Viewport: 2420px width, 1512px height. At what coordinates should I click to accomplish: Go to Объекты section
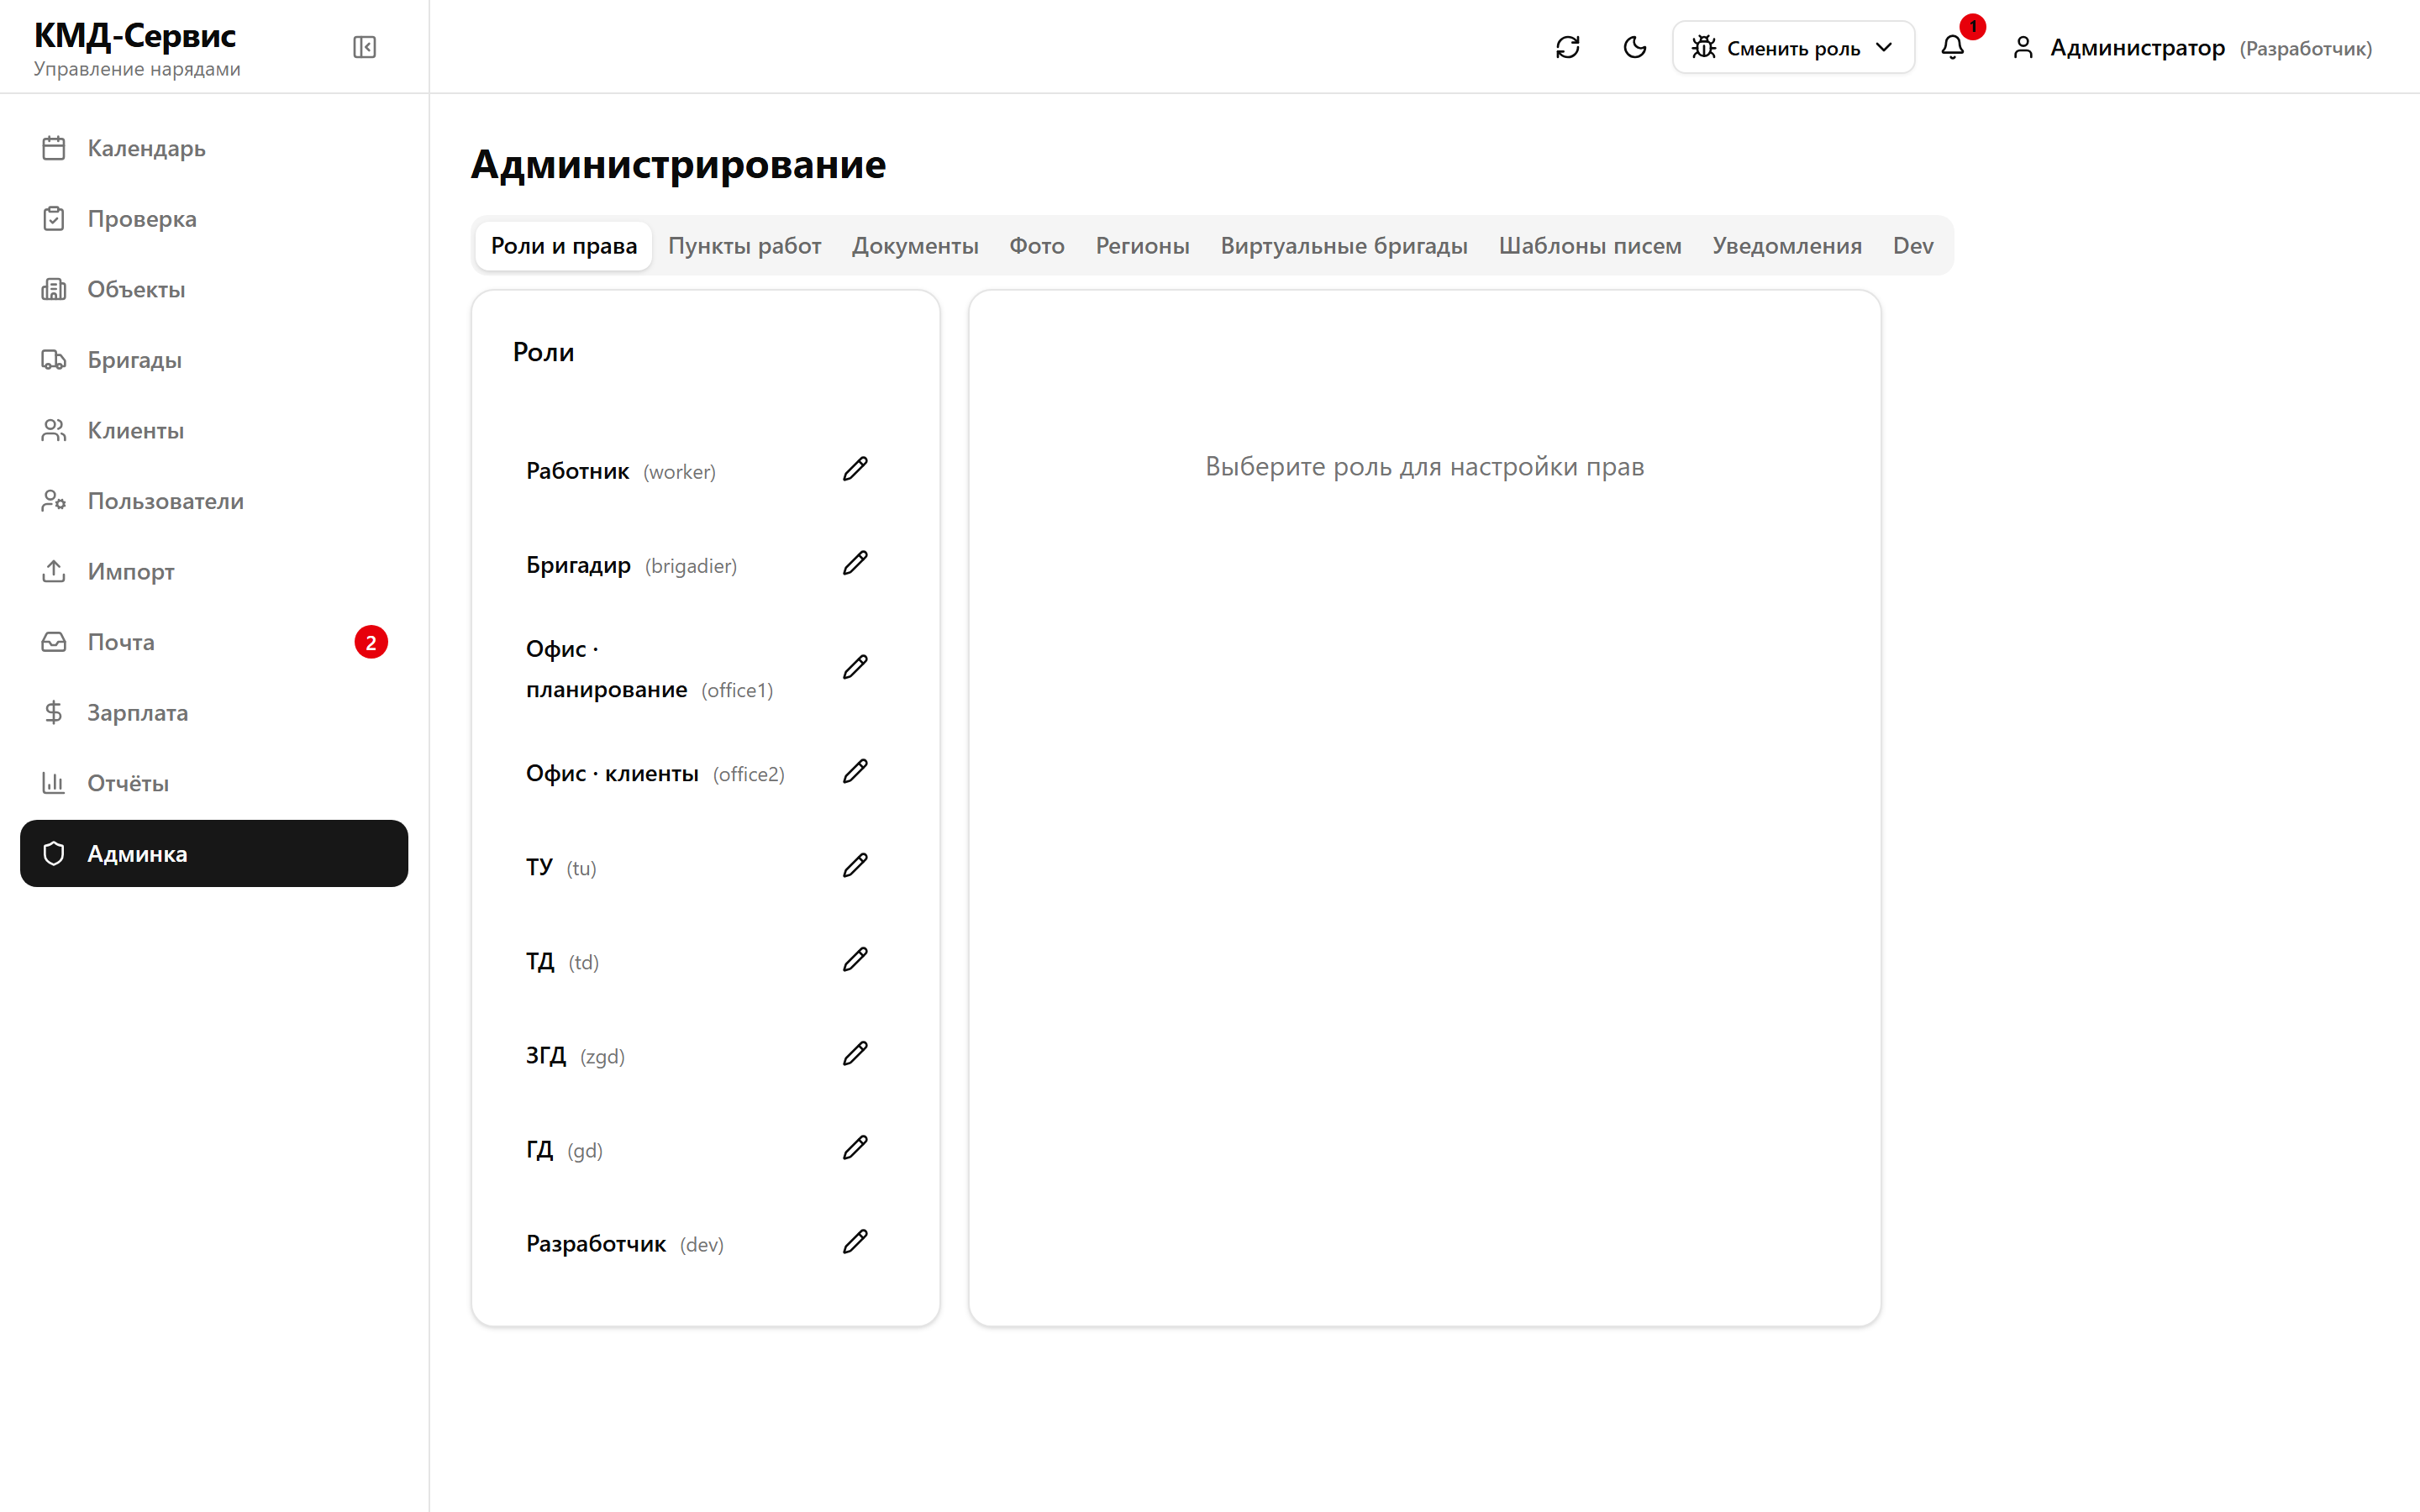click(x=214, y=289)
